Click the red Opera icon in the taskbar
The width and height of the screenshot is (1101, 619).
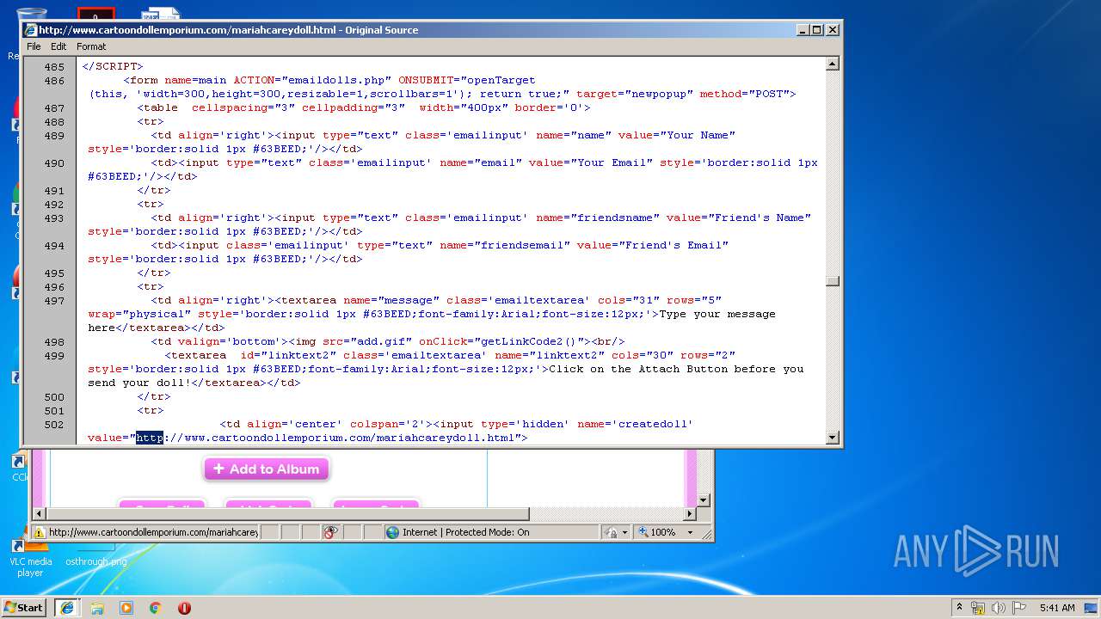click(x=184, y=608)
